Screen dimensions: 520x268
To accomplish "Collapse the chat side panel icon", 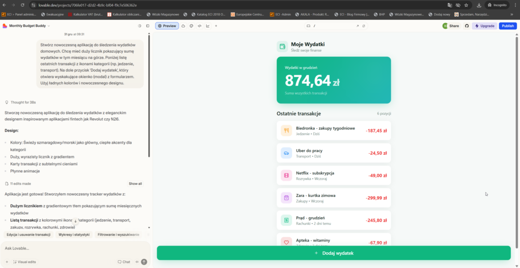I will pos(148,26).
